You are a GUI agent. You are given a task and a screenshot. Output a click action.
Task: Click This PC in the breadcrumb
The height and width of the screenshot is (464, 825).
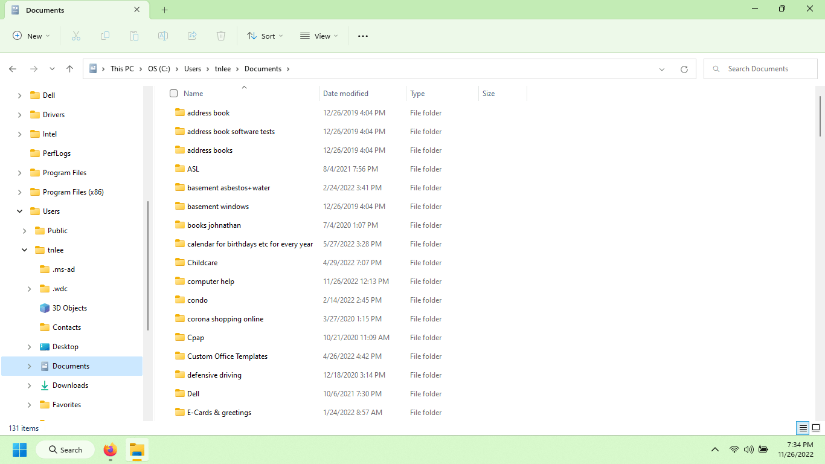(x=122, y=69)
